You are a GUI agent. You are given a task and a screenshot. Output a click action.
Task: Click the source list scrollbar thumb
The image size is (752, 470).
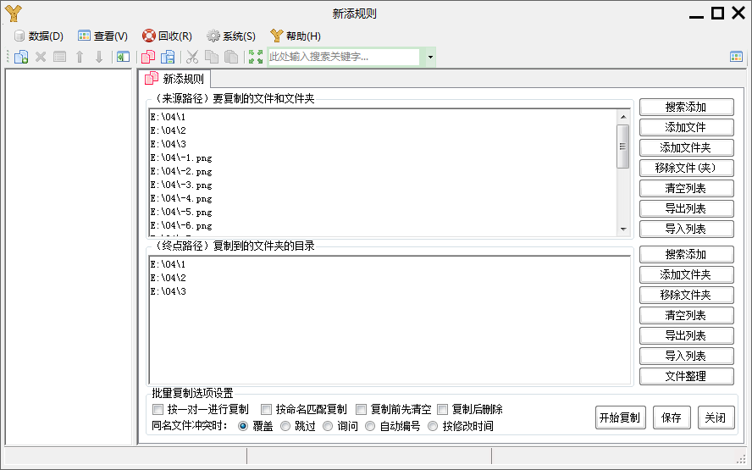click(x=623, y=147)
